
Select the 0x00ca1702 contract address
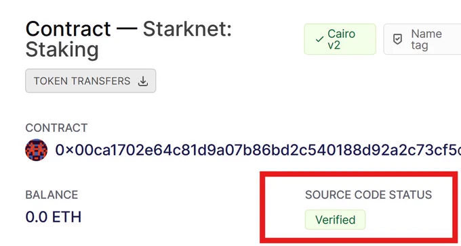click(258, 150)
